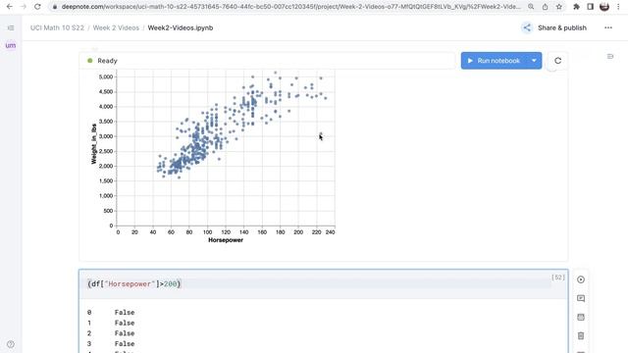
Task: Click the Ready status indicator
Action: pos(102,61)
